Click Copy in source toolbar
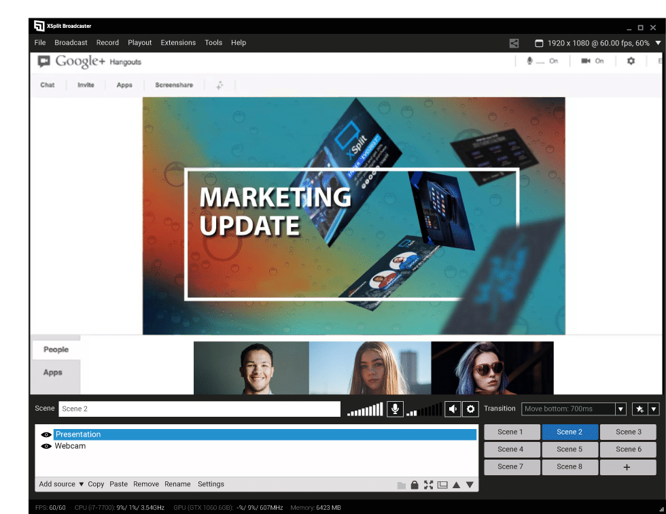This screenshot has height=514, width=666. click(96, 484)
